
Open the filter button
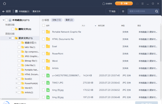click(x=112, y=11)
